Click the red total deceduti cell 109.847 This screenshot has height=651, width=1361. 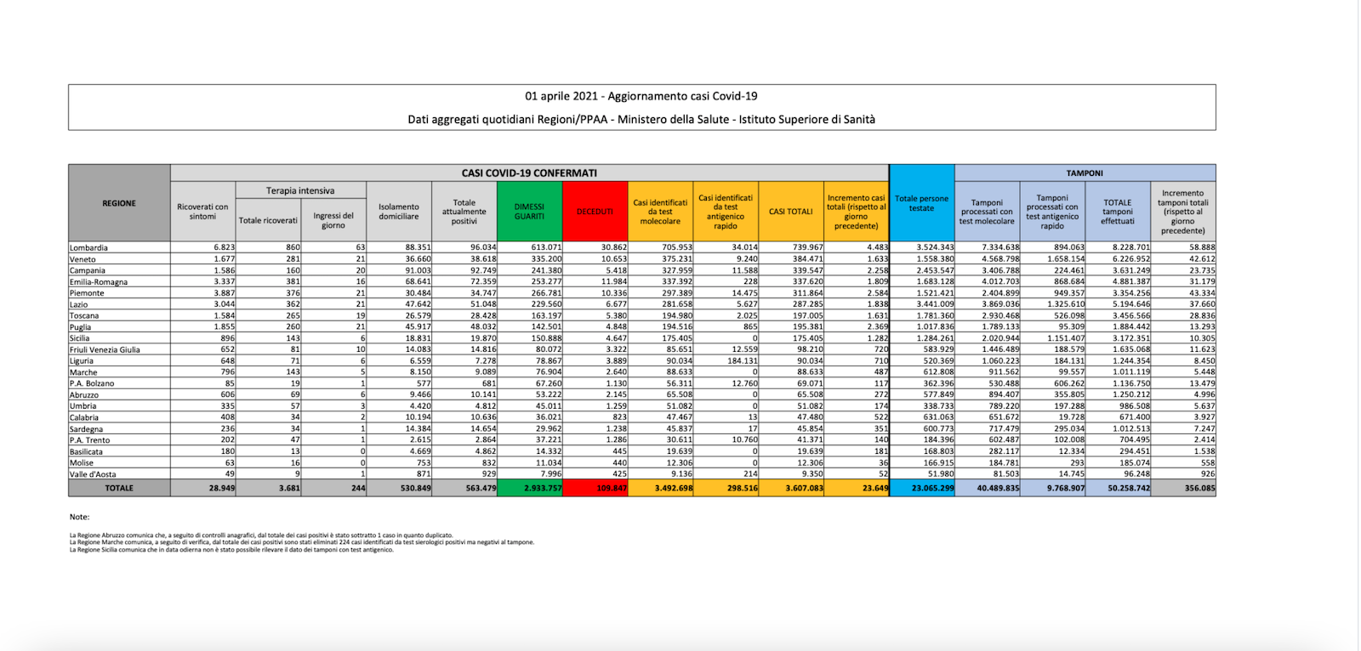click(595, 488)
